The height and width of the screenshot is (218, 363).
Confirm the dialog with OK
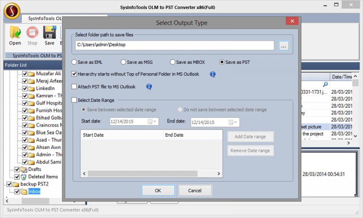[x=158, y=190]
